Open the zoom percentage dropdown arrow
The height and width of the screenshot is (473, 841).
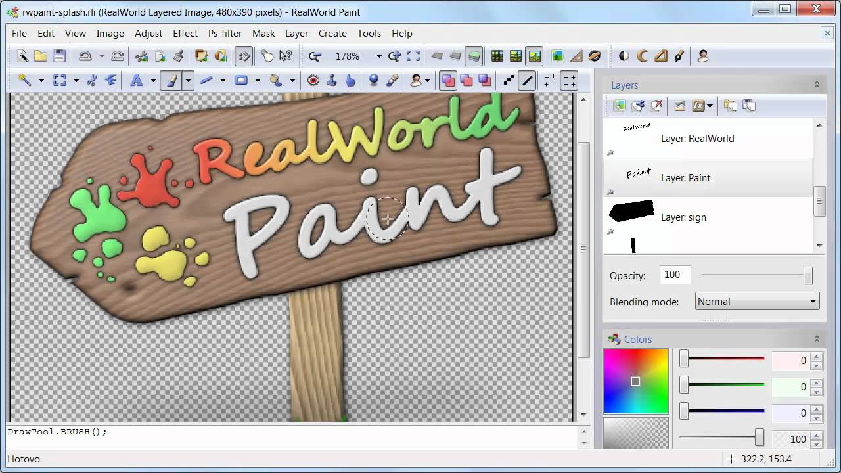[378, 56]
